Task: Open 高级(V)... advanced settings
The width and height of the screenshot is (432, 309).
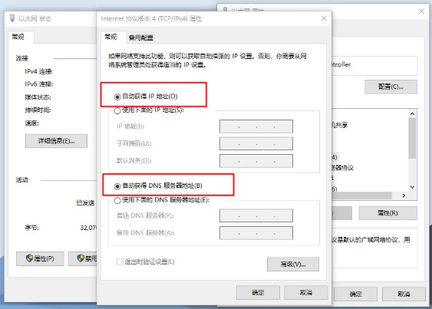Action: coord(293,264)
